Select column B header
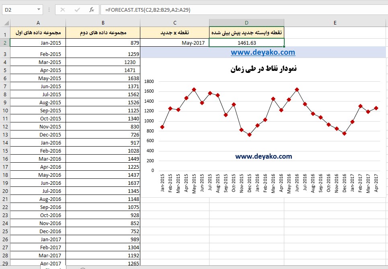Image resolution: width=388 pixels, height=269 pixels. coord(103,23)
